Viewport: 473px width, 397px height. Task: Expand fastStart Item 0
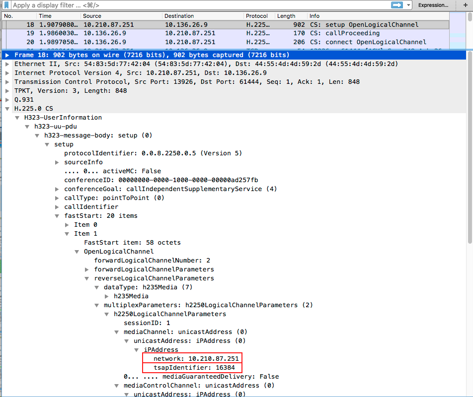(67, 225)
